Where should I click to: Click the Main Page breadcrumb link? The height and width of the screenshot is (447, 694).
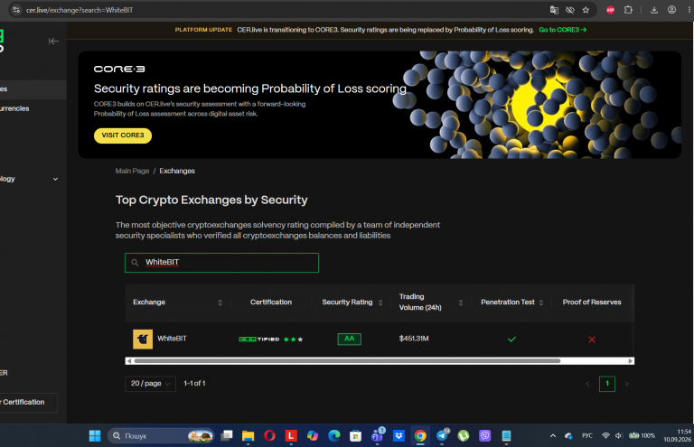[132, 171]
